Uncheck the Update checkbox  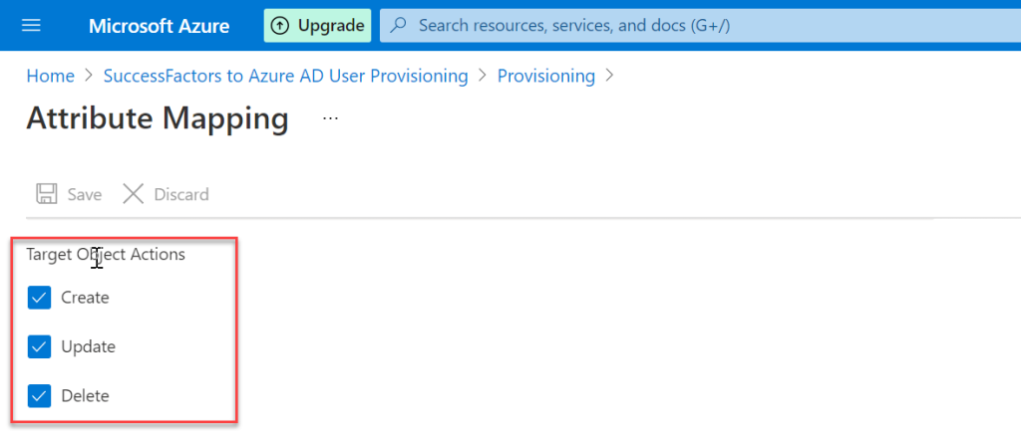click(x=39, y=346)
